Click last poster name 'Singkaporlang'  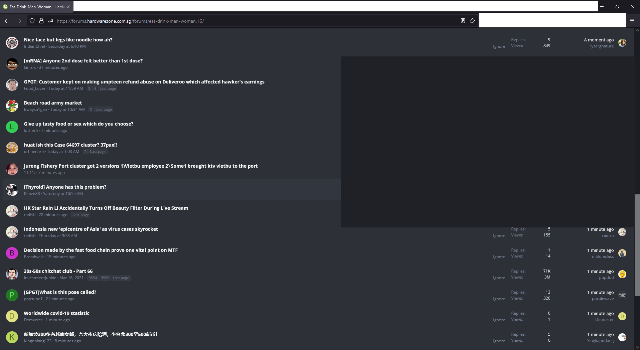pyautogui.click(x=600, y=341)
